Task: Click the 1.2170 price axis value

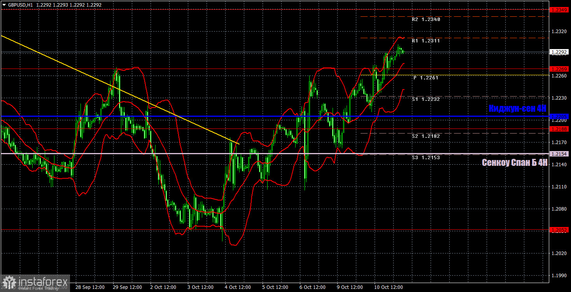Action: (x=559, y=142)
